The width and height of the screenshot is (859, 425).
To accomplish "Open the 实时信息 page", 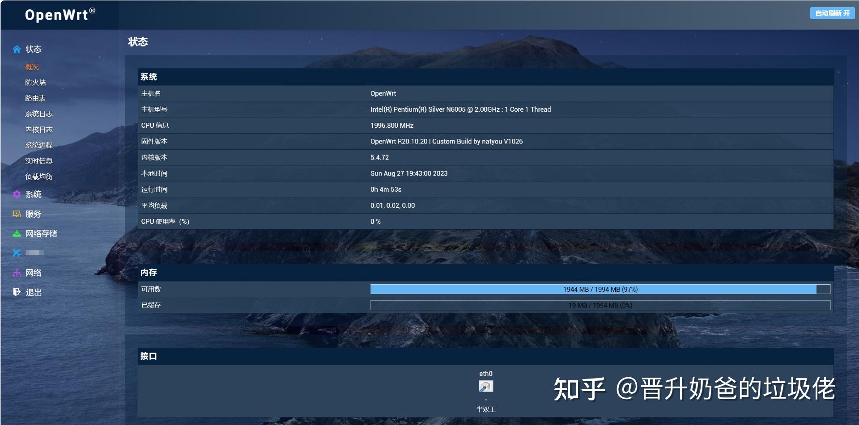I will [38, 160].
